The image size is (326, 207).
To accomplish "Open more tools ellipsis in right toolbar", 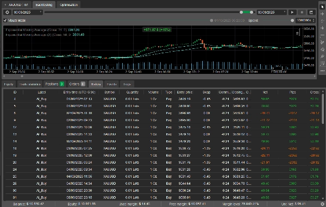I will (x=322, y=71).
